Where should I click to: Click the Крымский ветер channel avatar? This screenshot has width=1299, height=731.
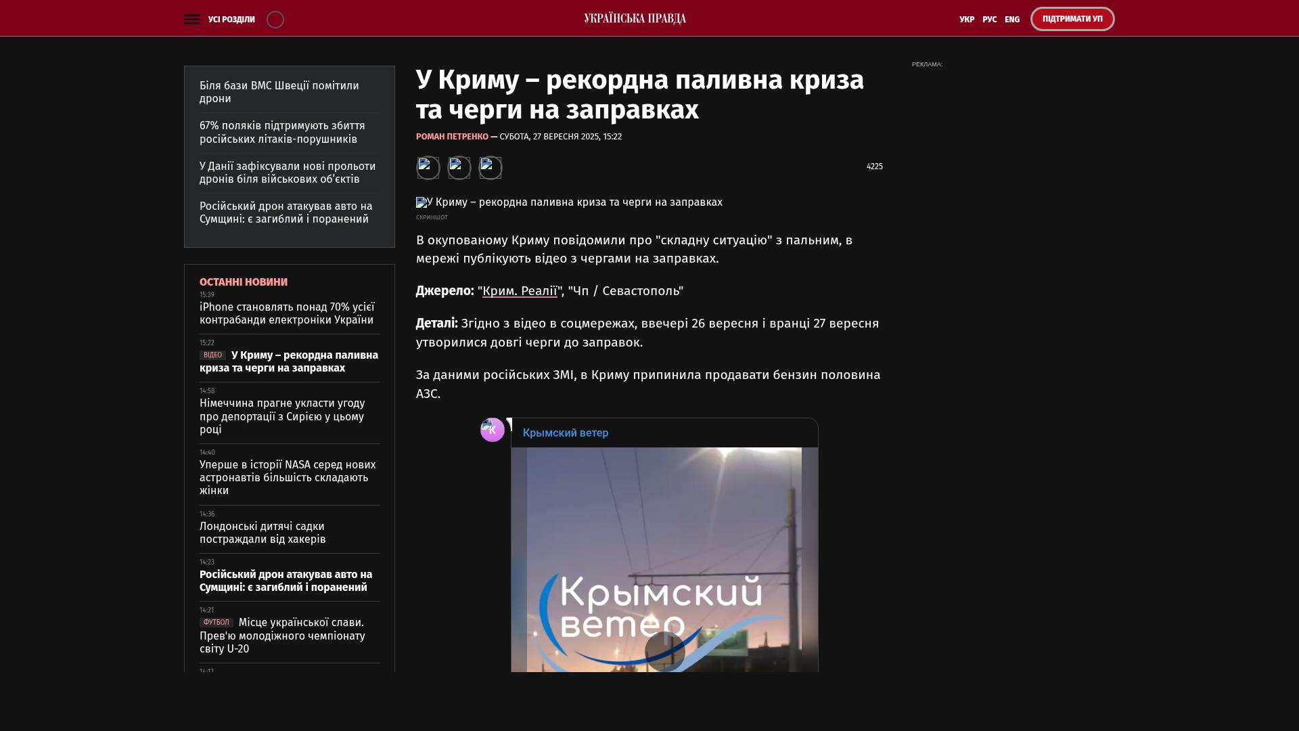[x=493, y=430]
